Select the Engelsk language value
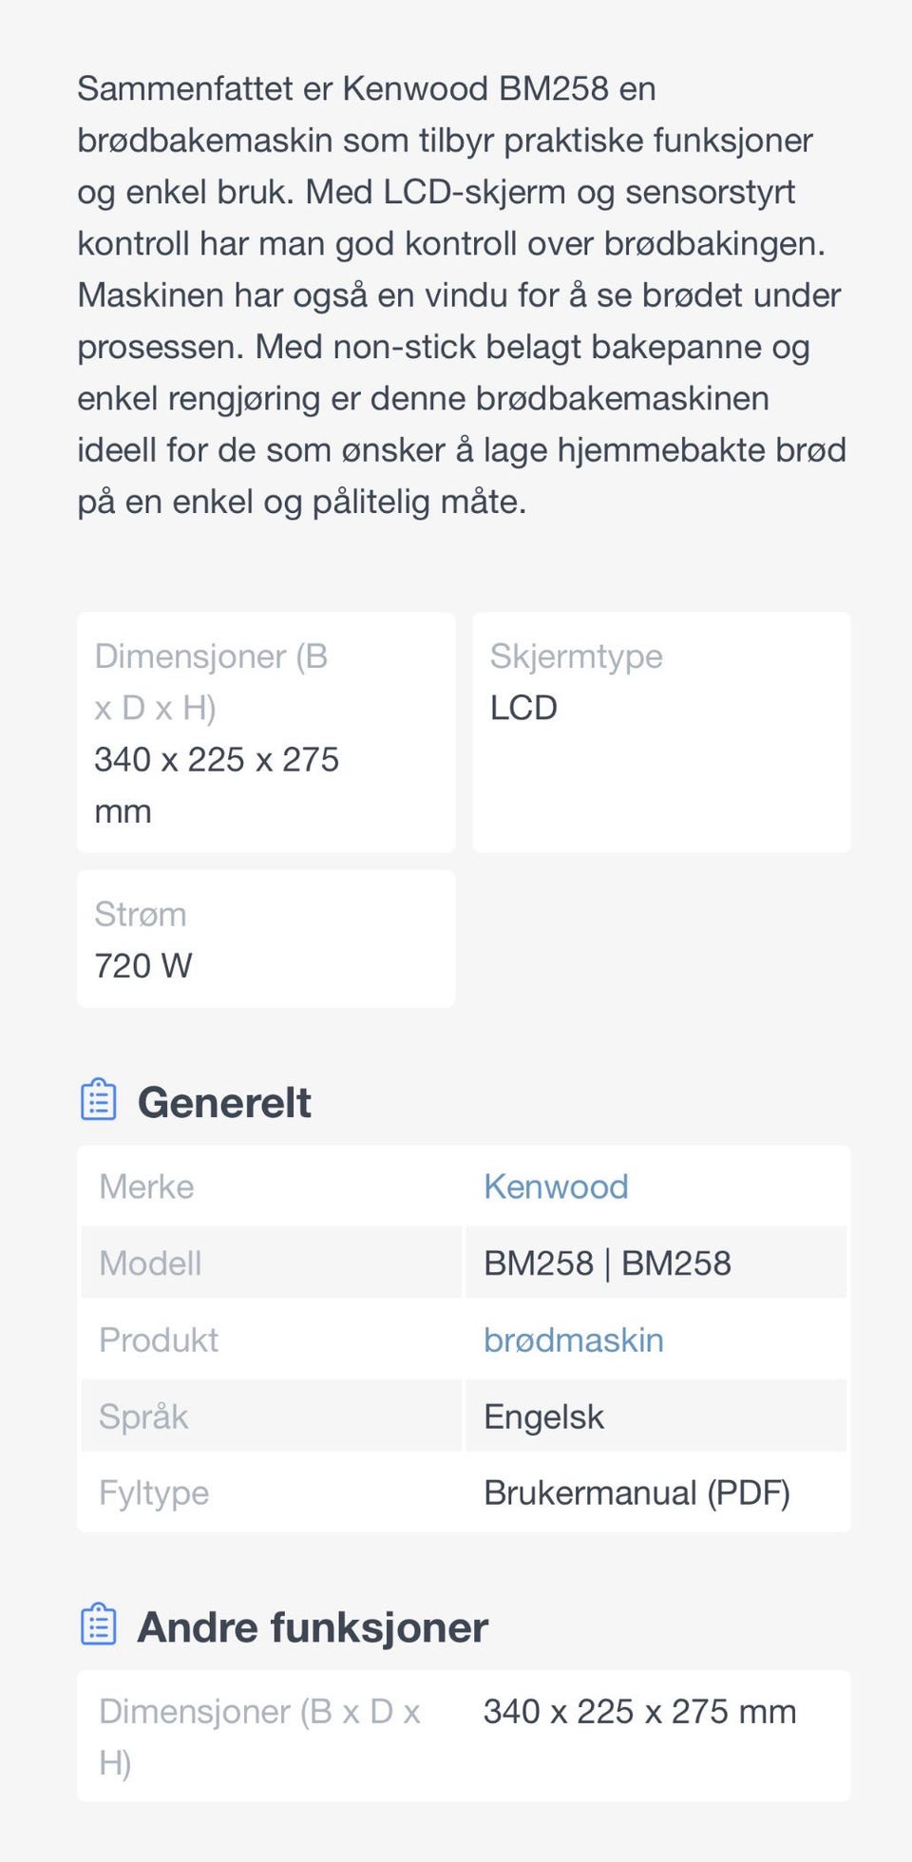The height and width of the screenshot is (1862, 912). click(543, 1416)
